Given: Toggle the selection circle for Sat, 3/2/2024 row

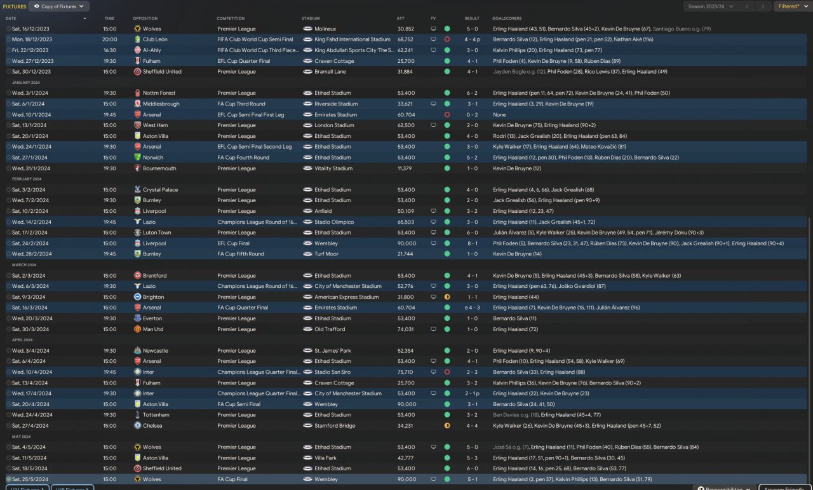Looking at the screenshot, I should coord(8,190).
